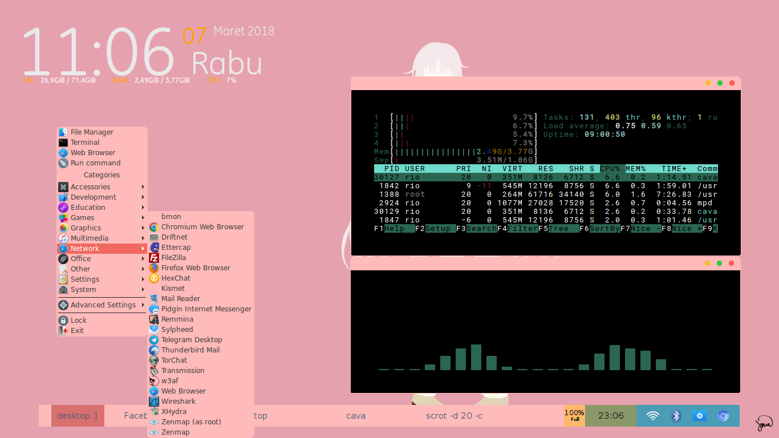The height and width of the screenshot is (438, 779).
Task: Click the Thunderbird Mail icon
Action: 154,350
